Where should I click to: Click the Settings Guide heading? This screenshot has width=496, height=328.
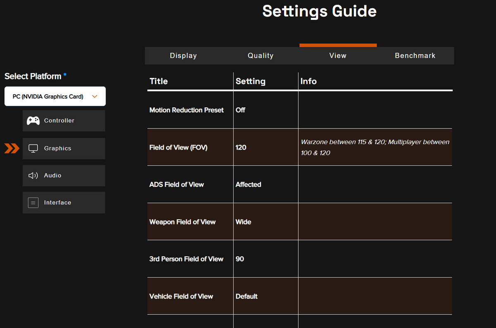point(319,12)
